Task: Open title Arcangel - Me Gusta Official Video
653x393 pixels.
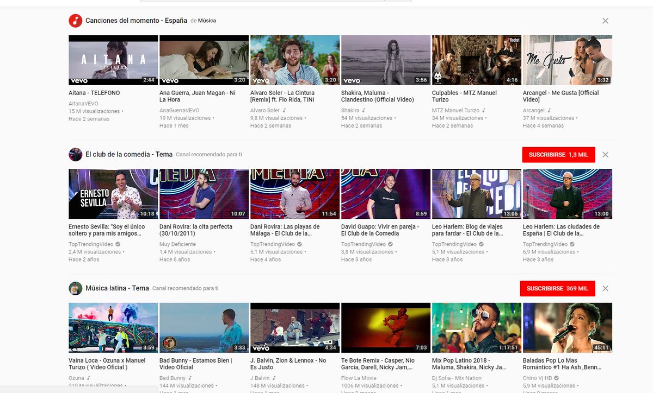Action: (x=561, y=96)
